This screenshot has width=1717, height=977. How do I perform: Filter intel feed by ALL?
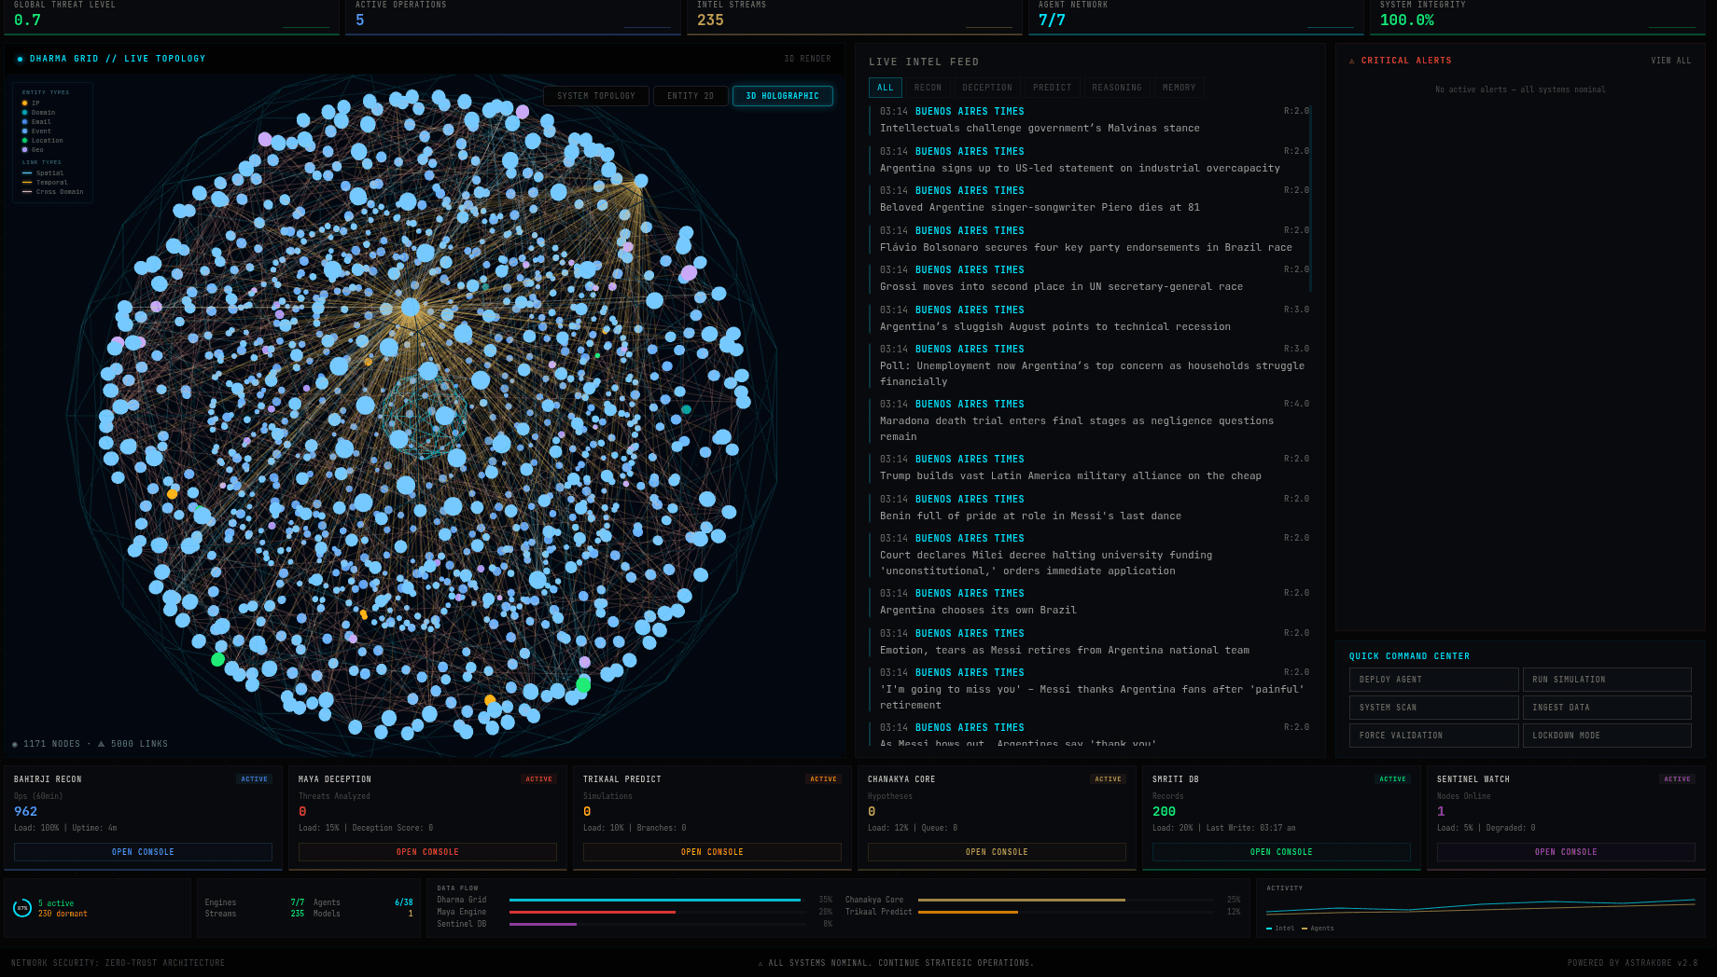886,88
